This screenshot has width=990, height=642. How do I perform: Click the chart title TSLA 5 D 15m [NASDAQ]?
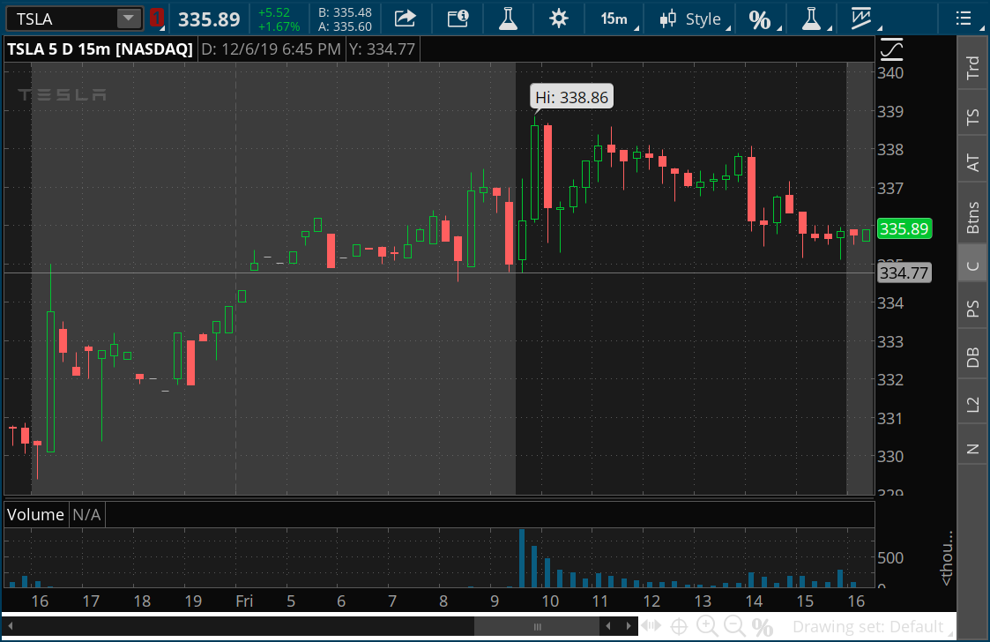pyautogui.click(x=100, y=49)
